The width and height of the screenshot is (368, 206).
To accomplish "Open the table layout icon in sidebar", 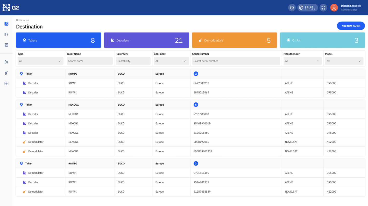I will [x=6, y=45].
